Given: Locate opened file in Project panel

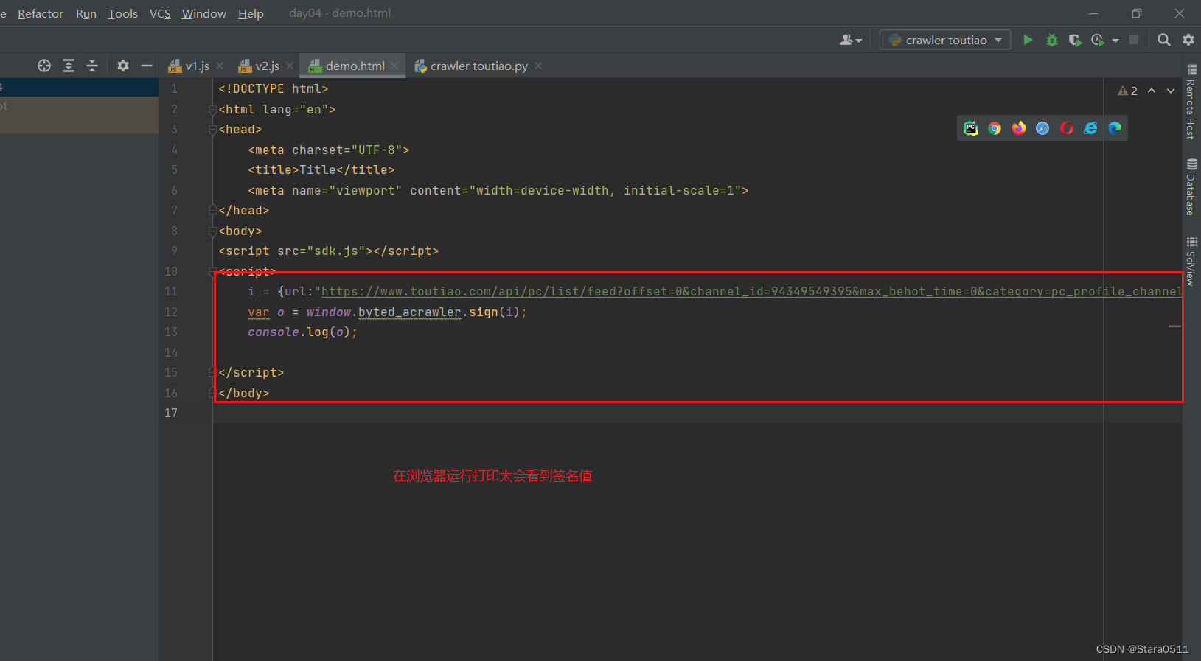Looking at the screenshot, I should point(44,66).
